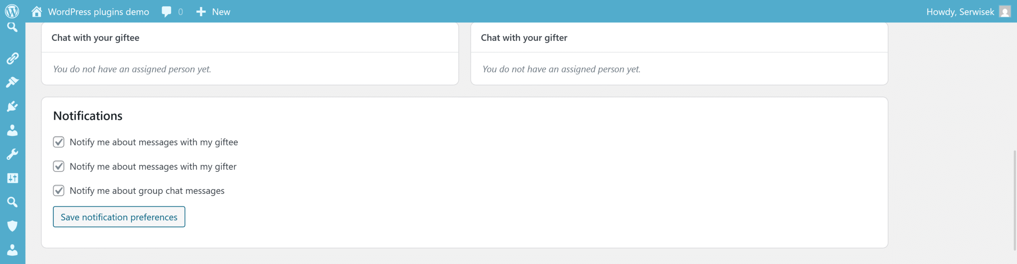Uncheck notify about giftee messages
The width and height of the screenshot is (1017, 264).
point(58,142)
